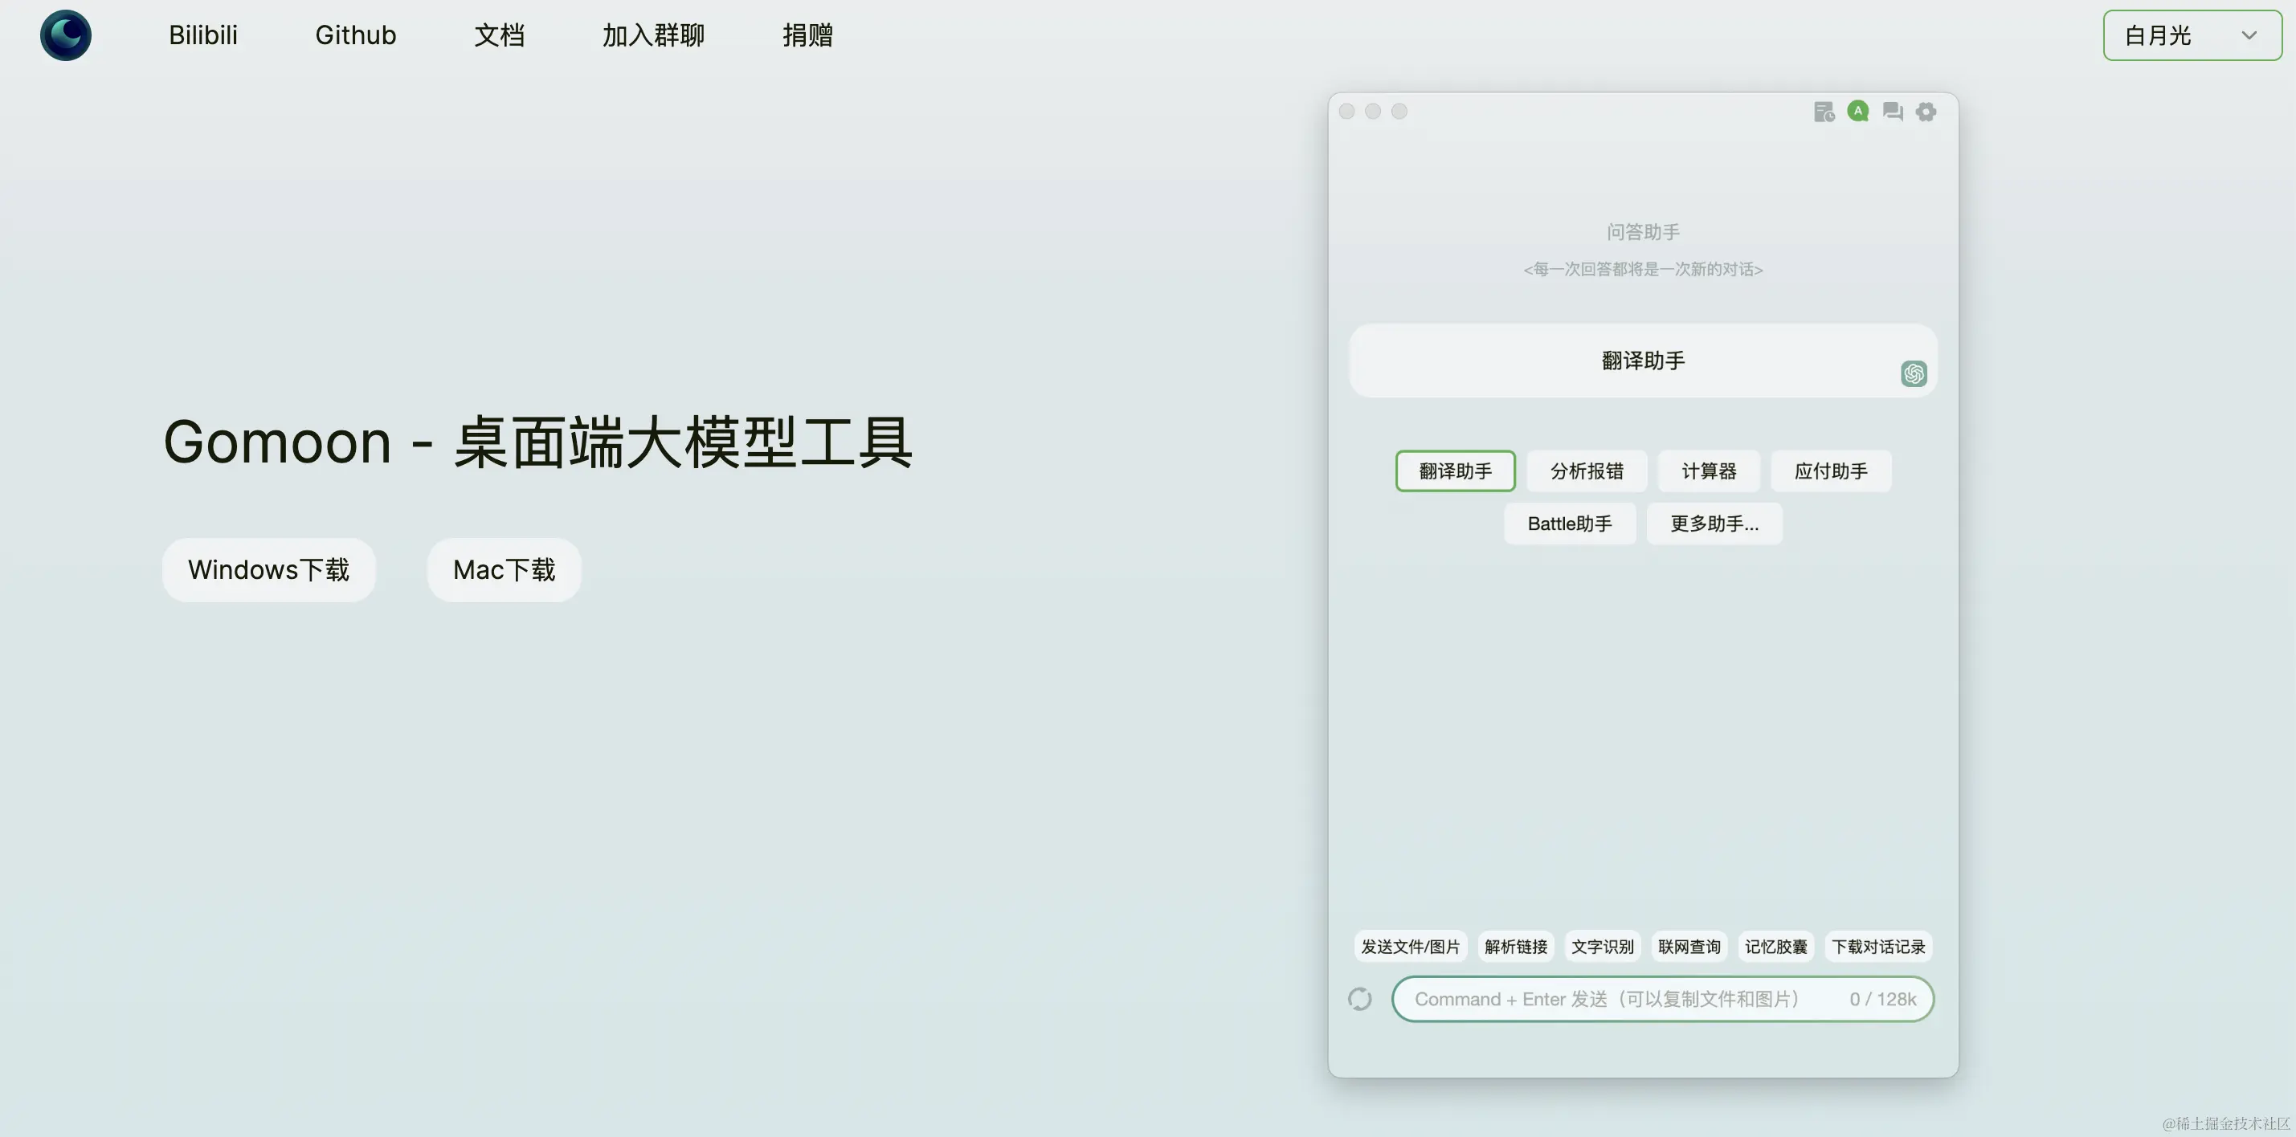Click the ChatGPT model icon
This screenshot has width=2296, height=1137.
tap(1913, 373)
